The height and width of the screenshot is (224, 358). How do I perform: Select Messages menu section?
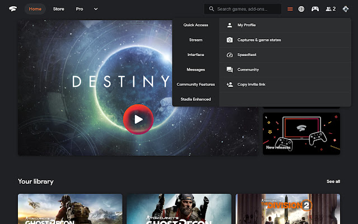point(196,69)
